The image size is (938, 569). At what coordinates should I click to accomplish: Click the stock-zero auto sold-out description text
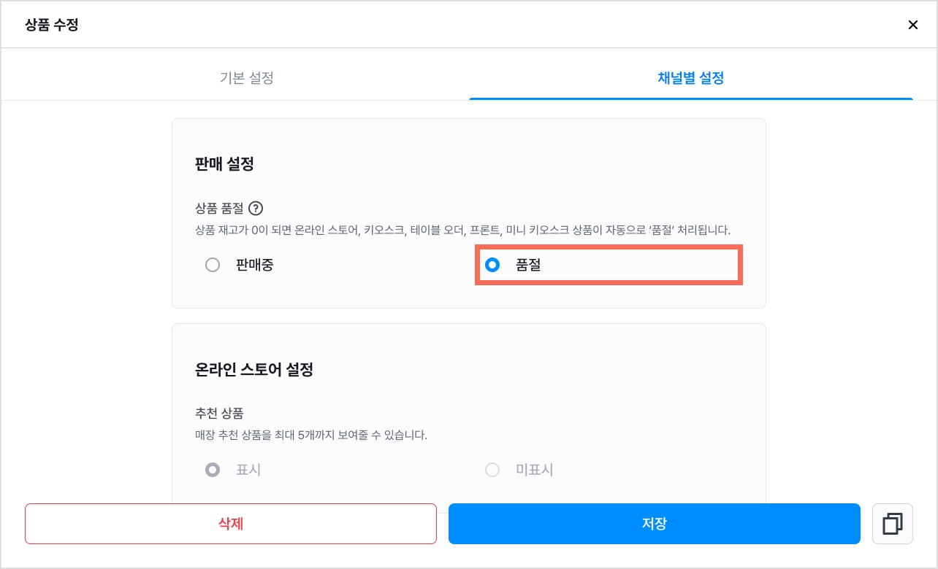pyautogui.click(x=463, y=230)
